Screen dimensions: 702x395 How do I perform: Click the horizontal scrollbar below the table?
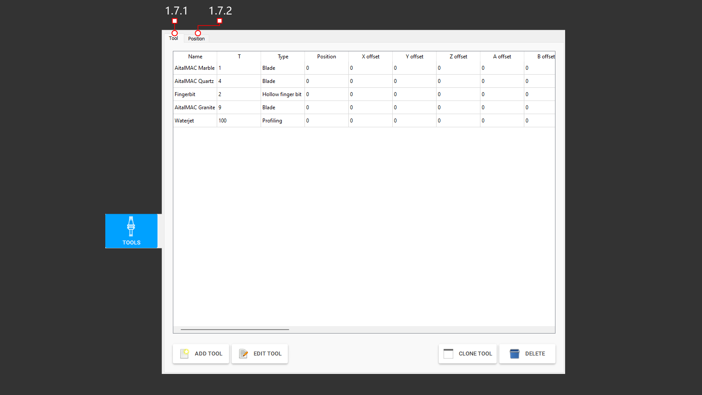[234, 329]
